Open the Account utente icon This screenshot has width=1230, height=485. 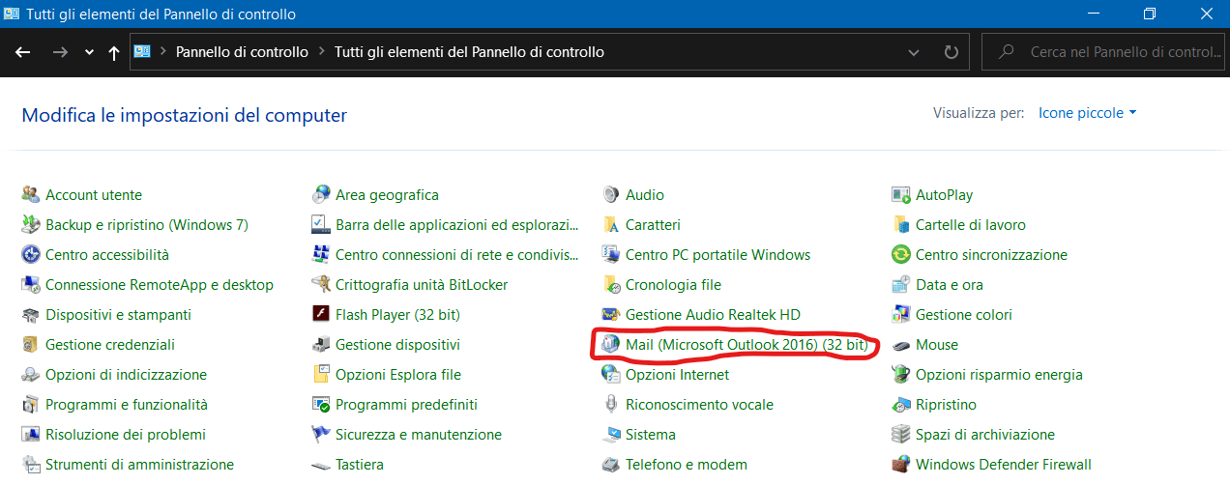click(x=30, y=195)
